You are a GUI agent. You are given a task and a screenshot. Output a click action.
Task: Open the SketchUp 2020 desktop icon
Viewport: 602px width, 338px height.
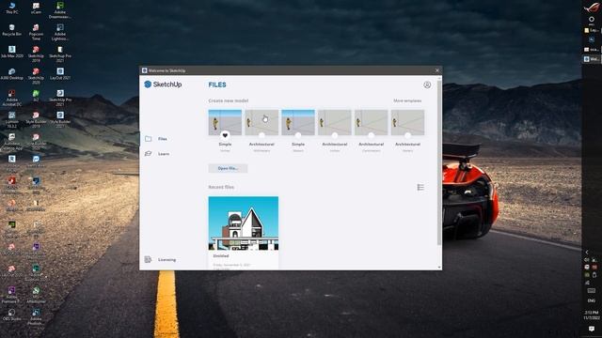(36, 76)
